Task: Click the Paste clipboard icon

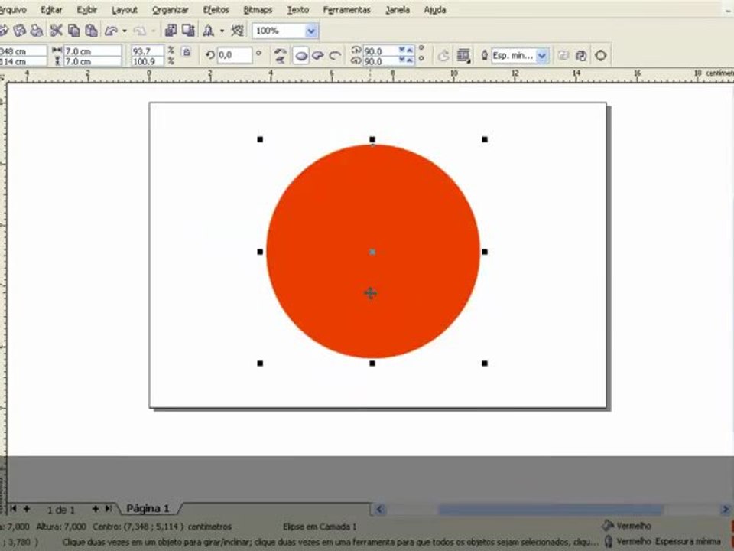Action: [91, 31]
